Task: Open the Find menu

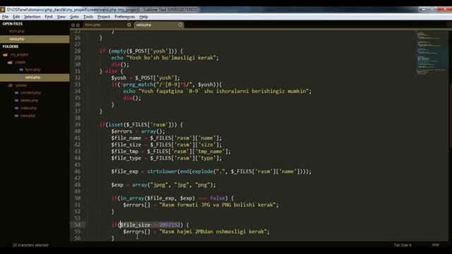Action: click(x=49, y=17)
